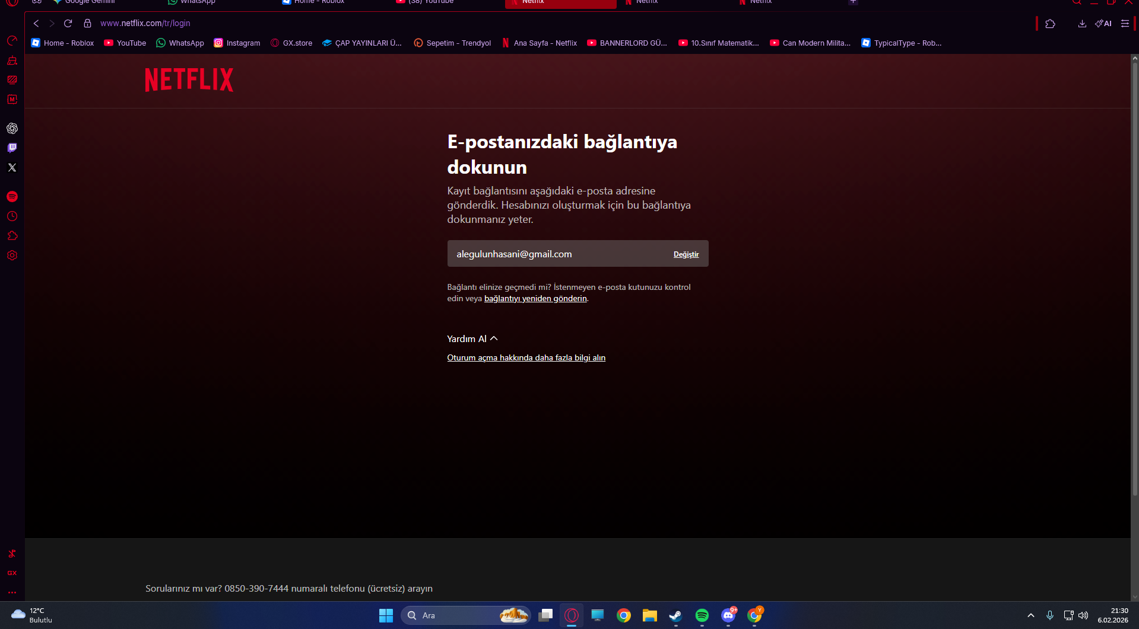Open Twitch in the sidebar

tap(12, 148)
